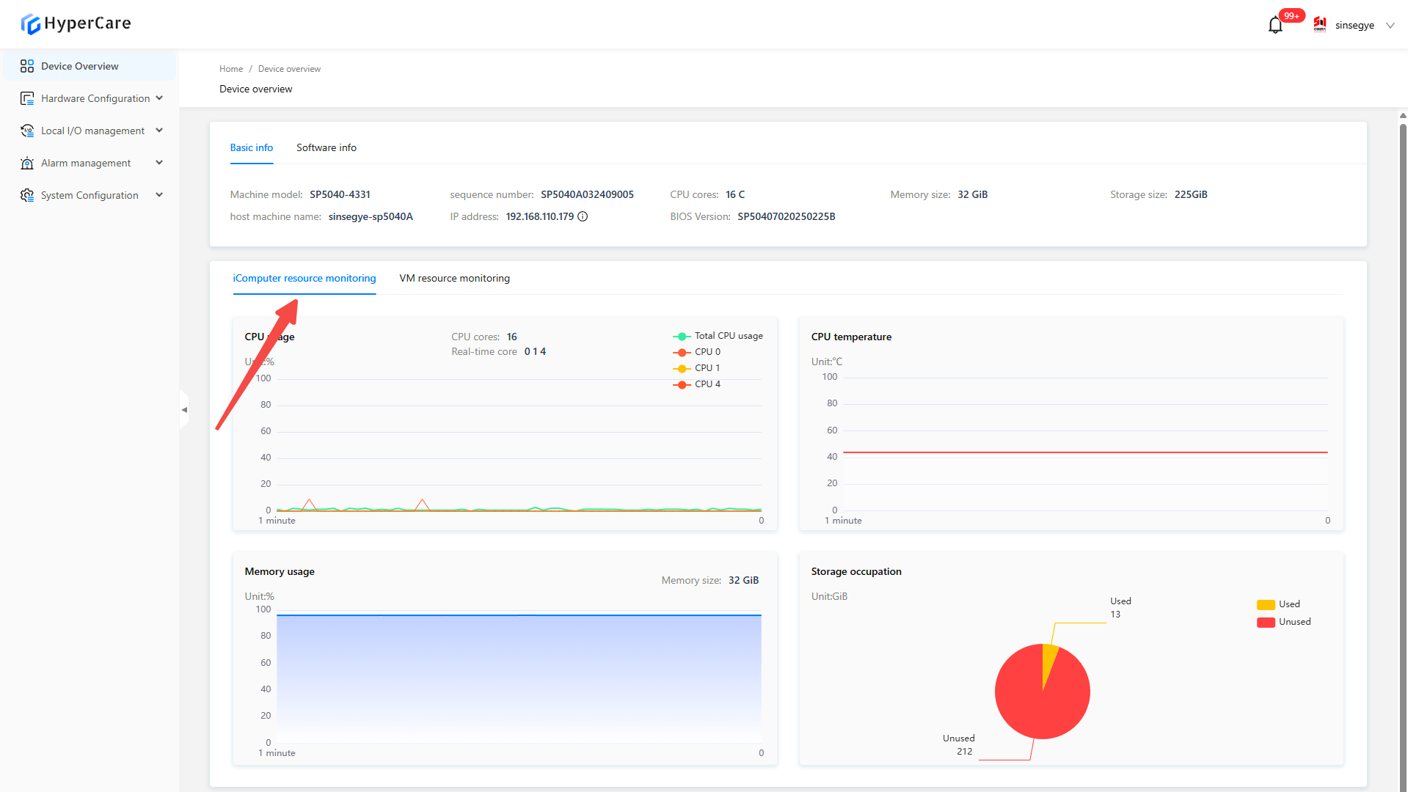
Task: Switch to the Software info tab
Action: 326,147
